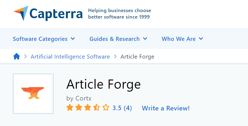Expand the chevron next to Guides & Research
This screenshot has width=248, height=126.
pyautogui.click(x=145, y=39)
